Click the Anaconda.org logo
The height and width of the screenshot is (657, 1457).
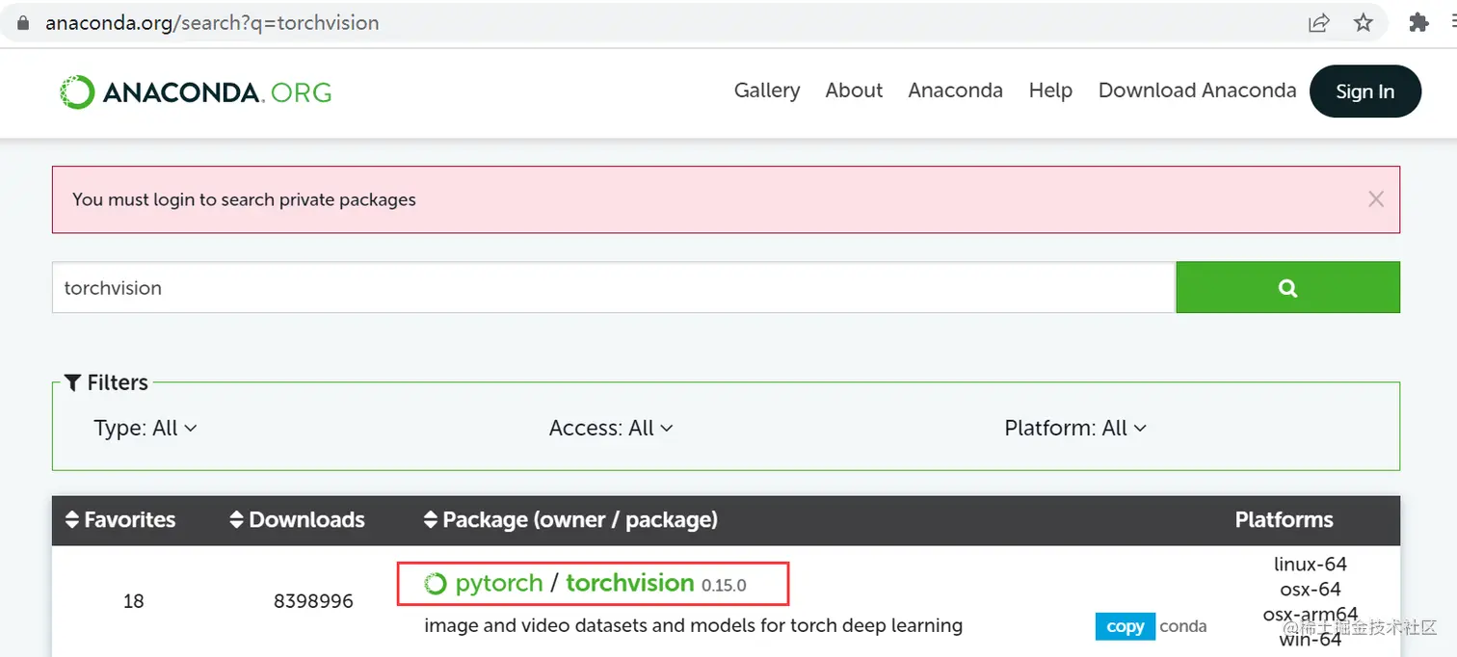pos(196,92)
